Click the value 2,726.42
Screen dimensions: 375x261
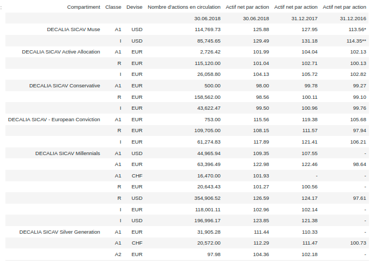(210, 52)
